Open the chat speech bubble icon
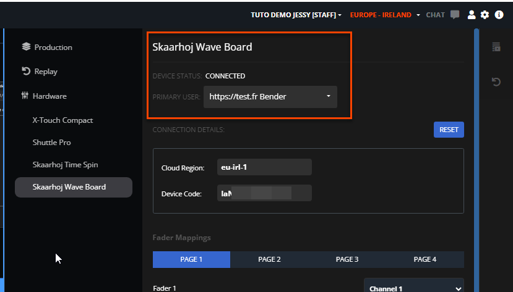The image size is (513, 292). click(x=455, y=15)
